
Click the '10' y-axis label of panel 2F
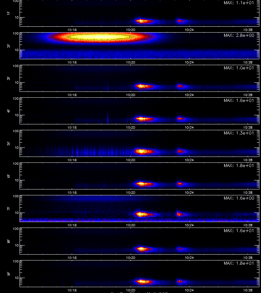[17, 50]
